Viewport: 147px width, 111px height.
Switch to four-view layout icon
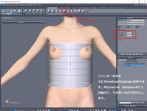18,110
